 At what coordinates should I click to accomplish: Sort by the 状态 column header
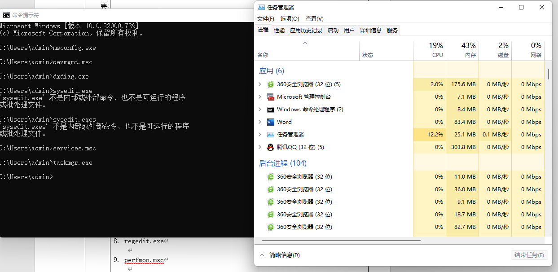pyautogui.click(x=386, y=50)
